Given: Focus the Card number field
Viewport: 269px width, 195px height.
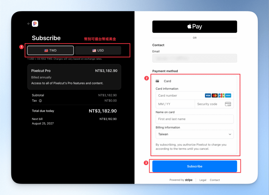Looking at the screenshot, I should tap(195, 96).
